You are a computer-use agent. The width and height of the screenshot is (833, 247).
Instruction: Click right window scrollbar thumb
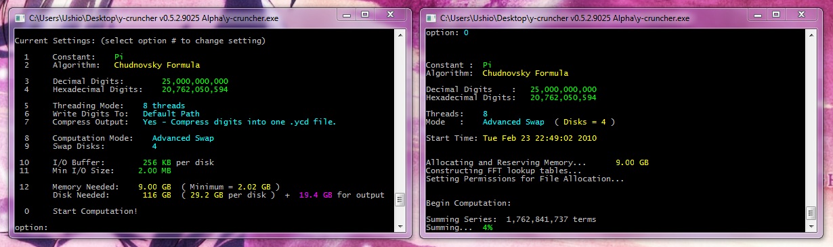point(811,213)
